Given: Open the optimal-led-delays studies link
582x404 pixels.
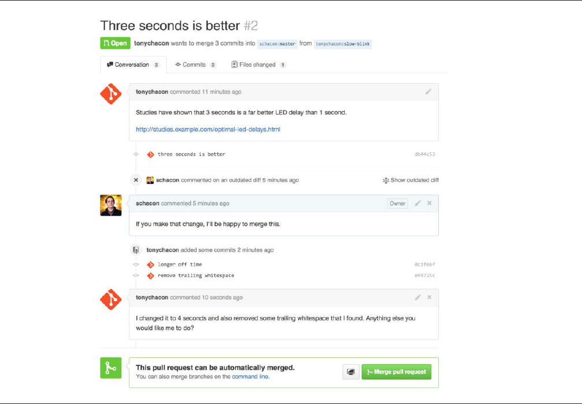Looking at the screenshot, I should (x=208, y=130).
